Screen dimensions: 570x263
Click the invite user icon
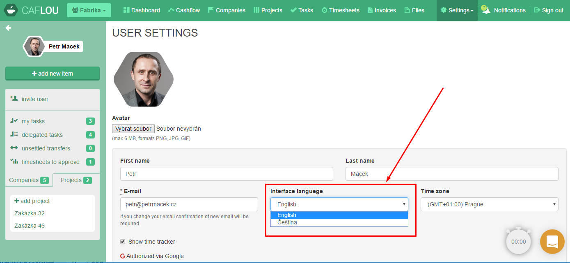click(x=14, y=99)
